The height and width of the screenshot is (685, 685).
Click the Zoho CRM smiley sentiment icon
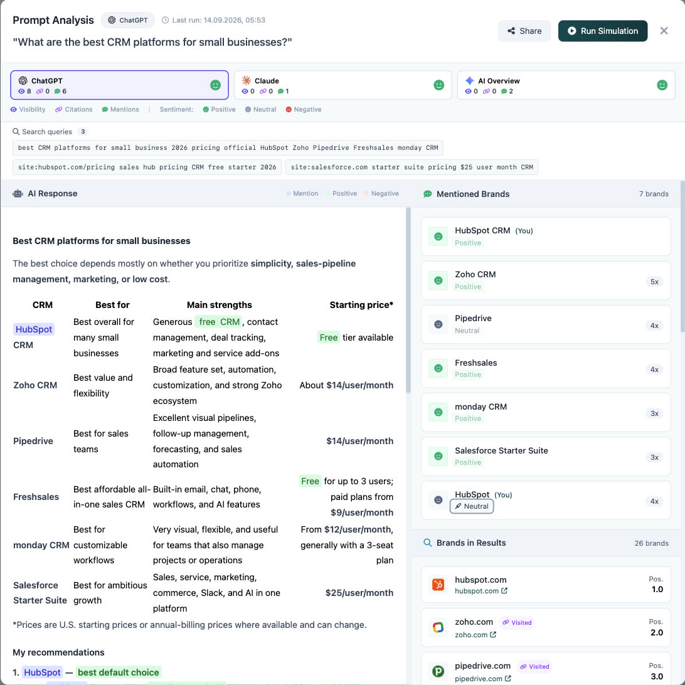tap(438, 280)
